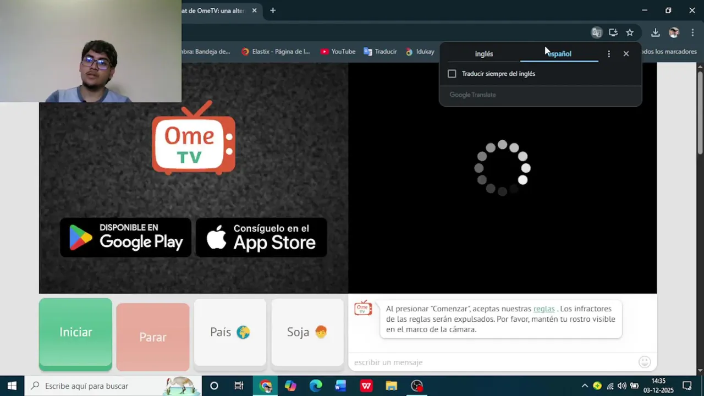Show hidden system tray icons
This screenshot has width=704, height=396.
[585, 386]
